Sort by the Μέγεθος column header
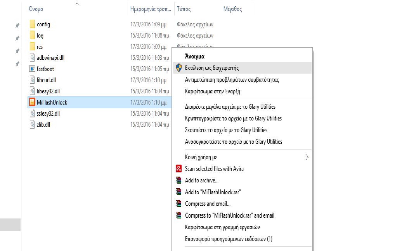 [x=232, y=9]
